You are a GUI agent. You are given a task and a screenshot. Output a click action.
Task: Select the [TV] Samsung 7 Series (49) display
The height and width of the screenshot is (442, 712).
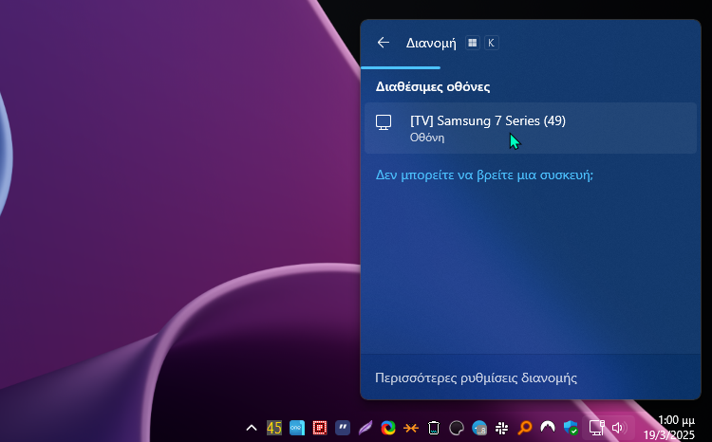pos(531,128)
